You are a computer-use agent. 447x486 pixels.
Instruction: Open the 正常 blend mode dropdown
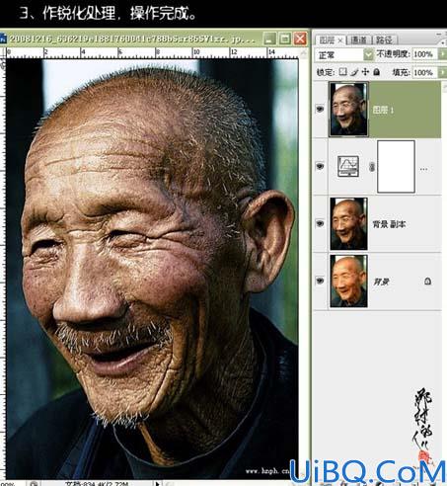(369, 54)
